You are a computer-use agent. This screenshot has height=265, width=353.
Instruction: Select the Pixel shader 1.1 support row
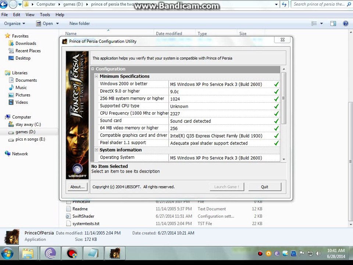pos(189,143)
